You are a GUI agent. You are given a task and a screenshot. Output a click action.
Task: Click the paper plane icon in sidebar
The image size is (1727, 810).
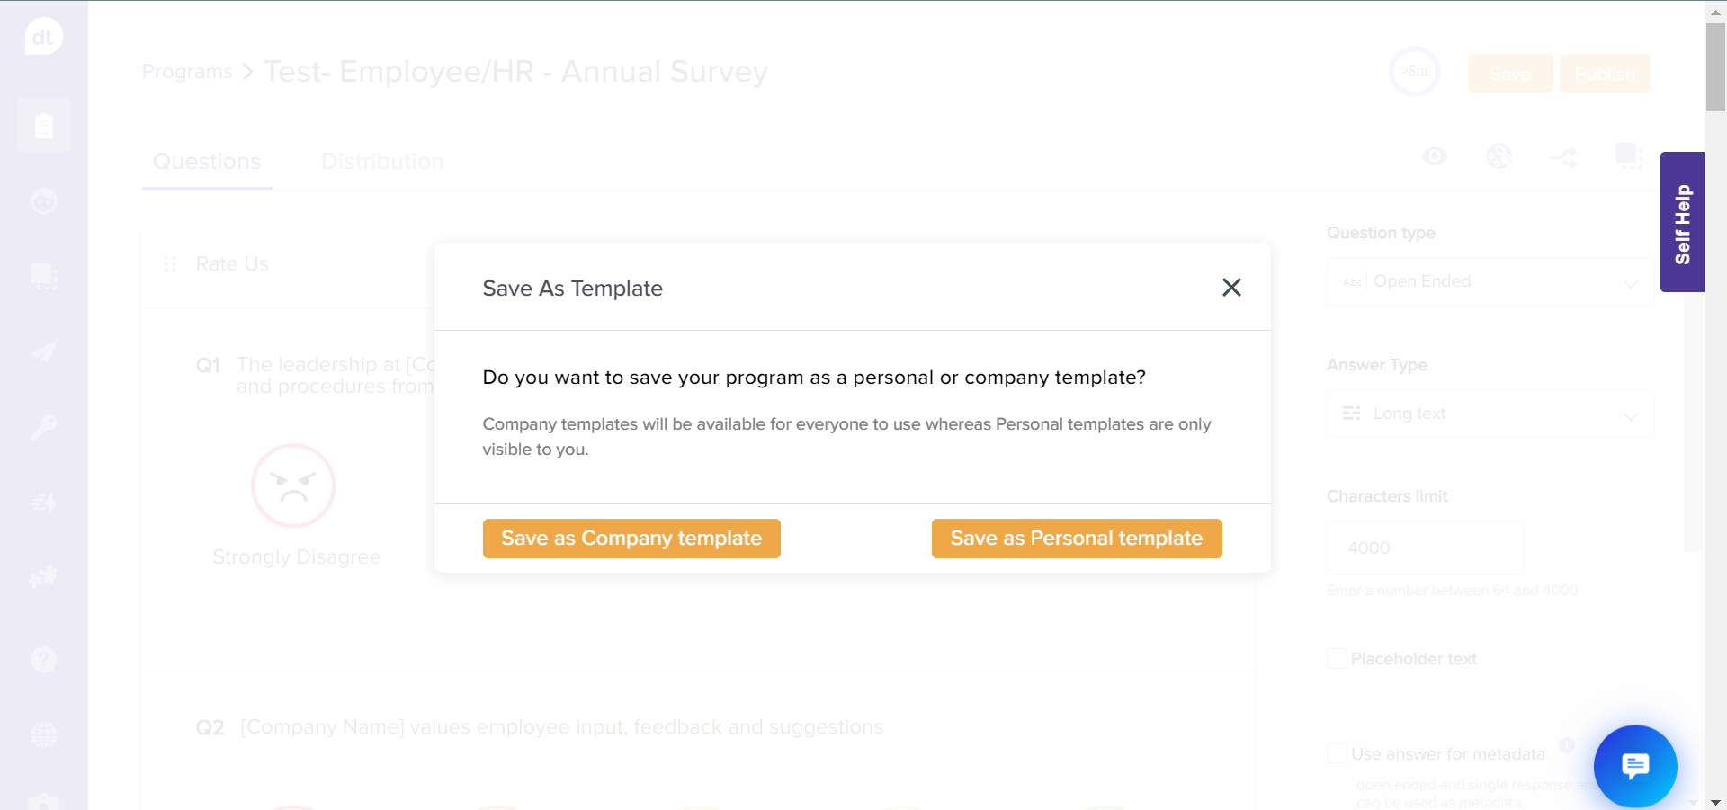[43, 352]
